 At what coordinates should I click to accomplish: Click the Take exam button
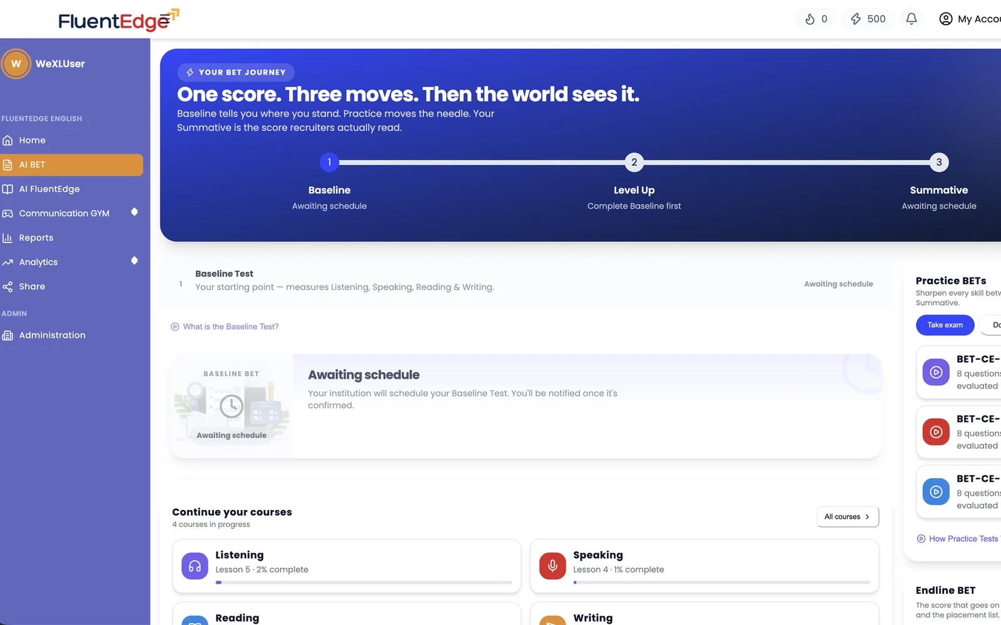pos(945,325)
